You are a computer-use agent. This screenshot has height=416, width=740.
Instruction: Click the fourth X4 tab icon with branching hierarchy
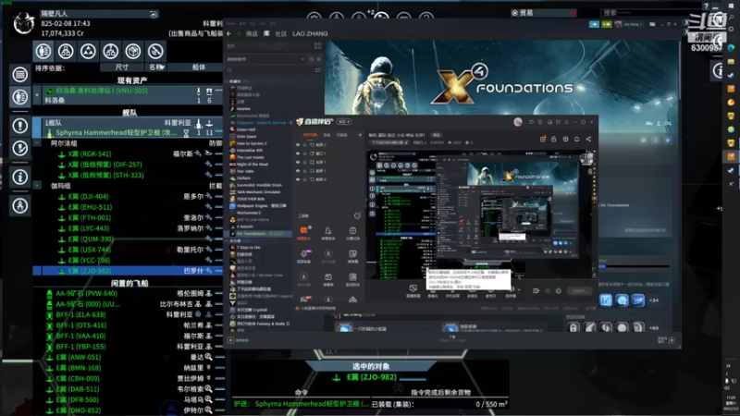110,51
